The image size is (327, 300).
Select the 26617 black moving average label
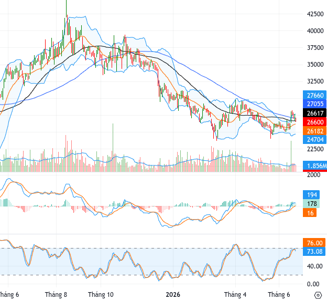315,113
